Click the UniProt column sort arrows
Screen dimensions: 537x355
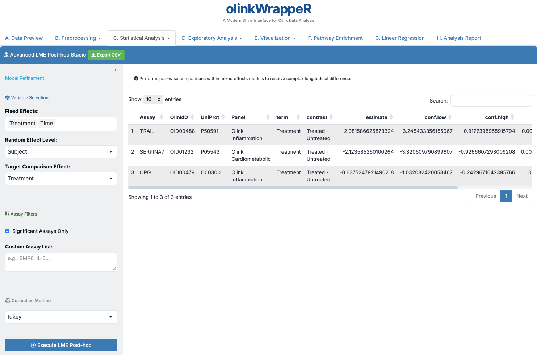(x=223, y=117)
